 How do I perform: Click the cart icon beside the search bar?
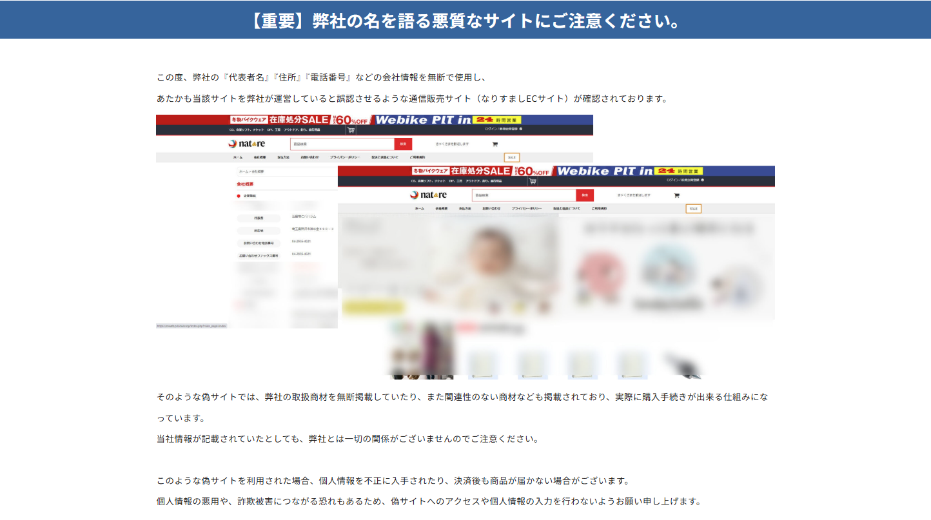point(495,144)
